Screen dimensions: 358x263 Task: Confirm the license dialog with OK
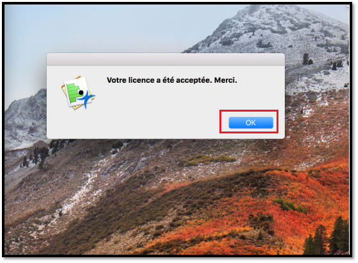251,123
